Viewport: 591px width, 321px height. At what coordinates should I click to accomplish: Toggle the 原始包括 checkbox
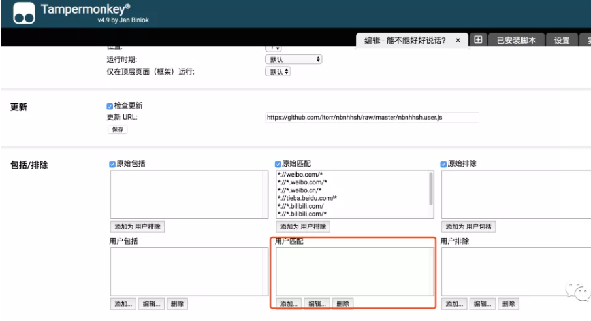[x=112, y=164]
